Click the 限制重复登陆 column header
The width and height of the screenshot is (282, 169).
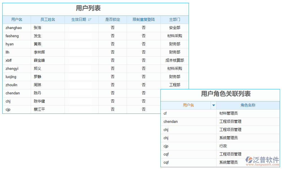coord(144,20)
